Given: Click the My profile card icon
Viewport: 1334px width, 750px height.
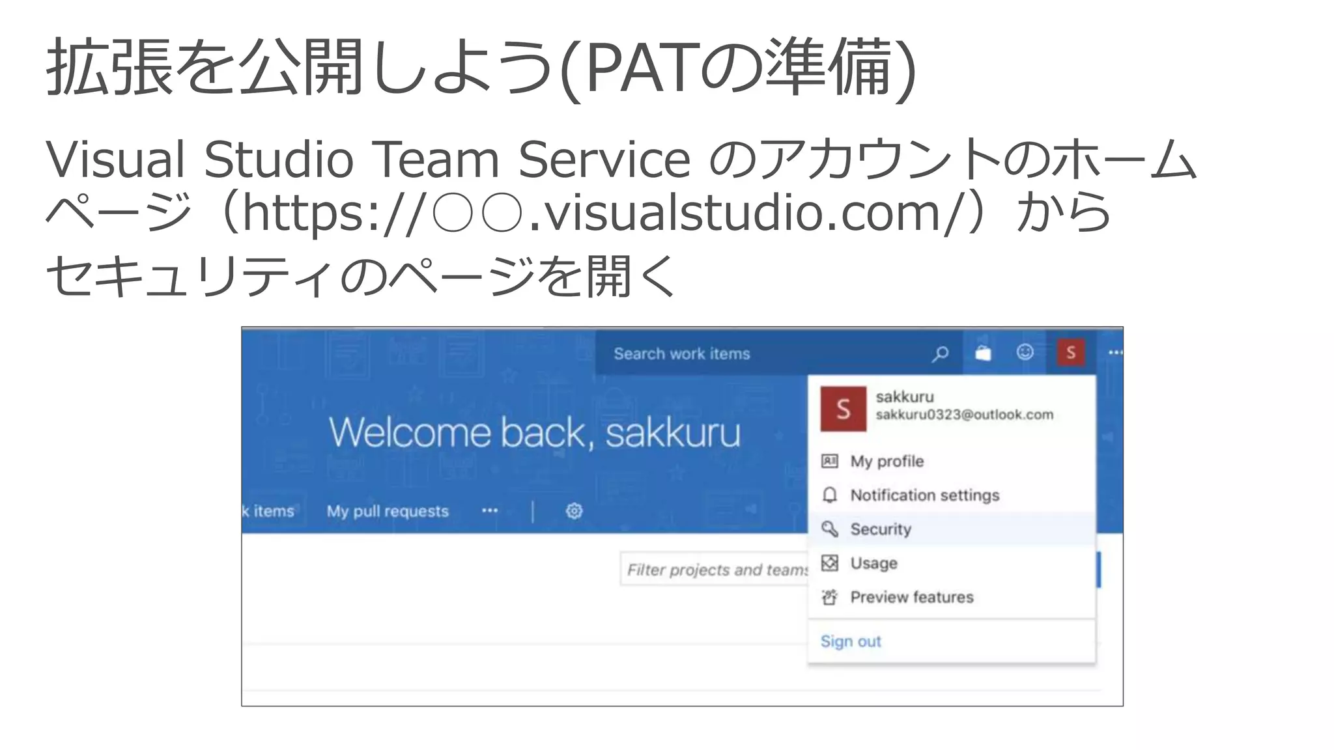Looking at the screenshot, I should (829, 462).
